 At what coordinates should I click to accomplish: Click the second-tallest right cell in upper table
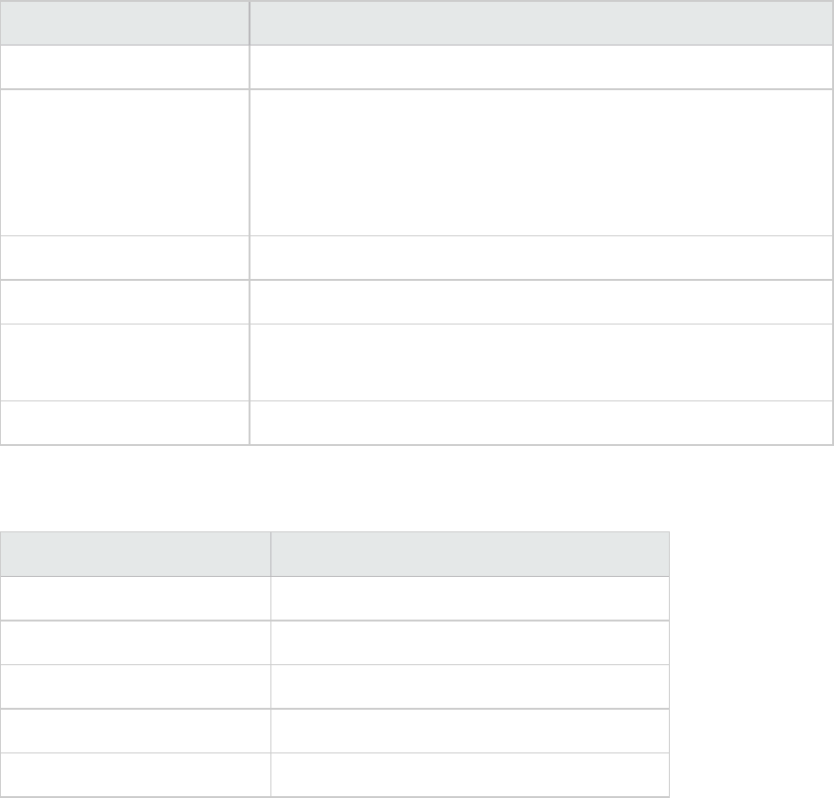(x=541, y=362)
